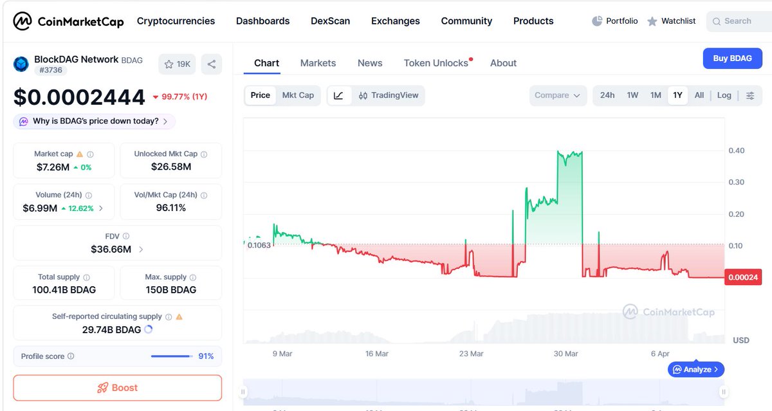Open DexScan menu
The image size is (772, 411).
pyautogui.click(x=331, y=21)
